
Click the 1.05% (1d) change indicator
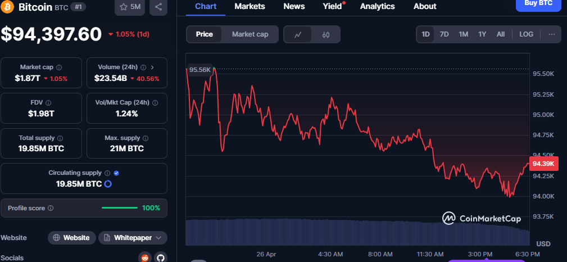129,34
